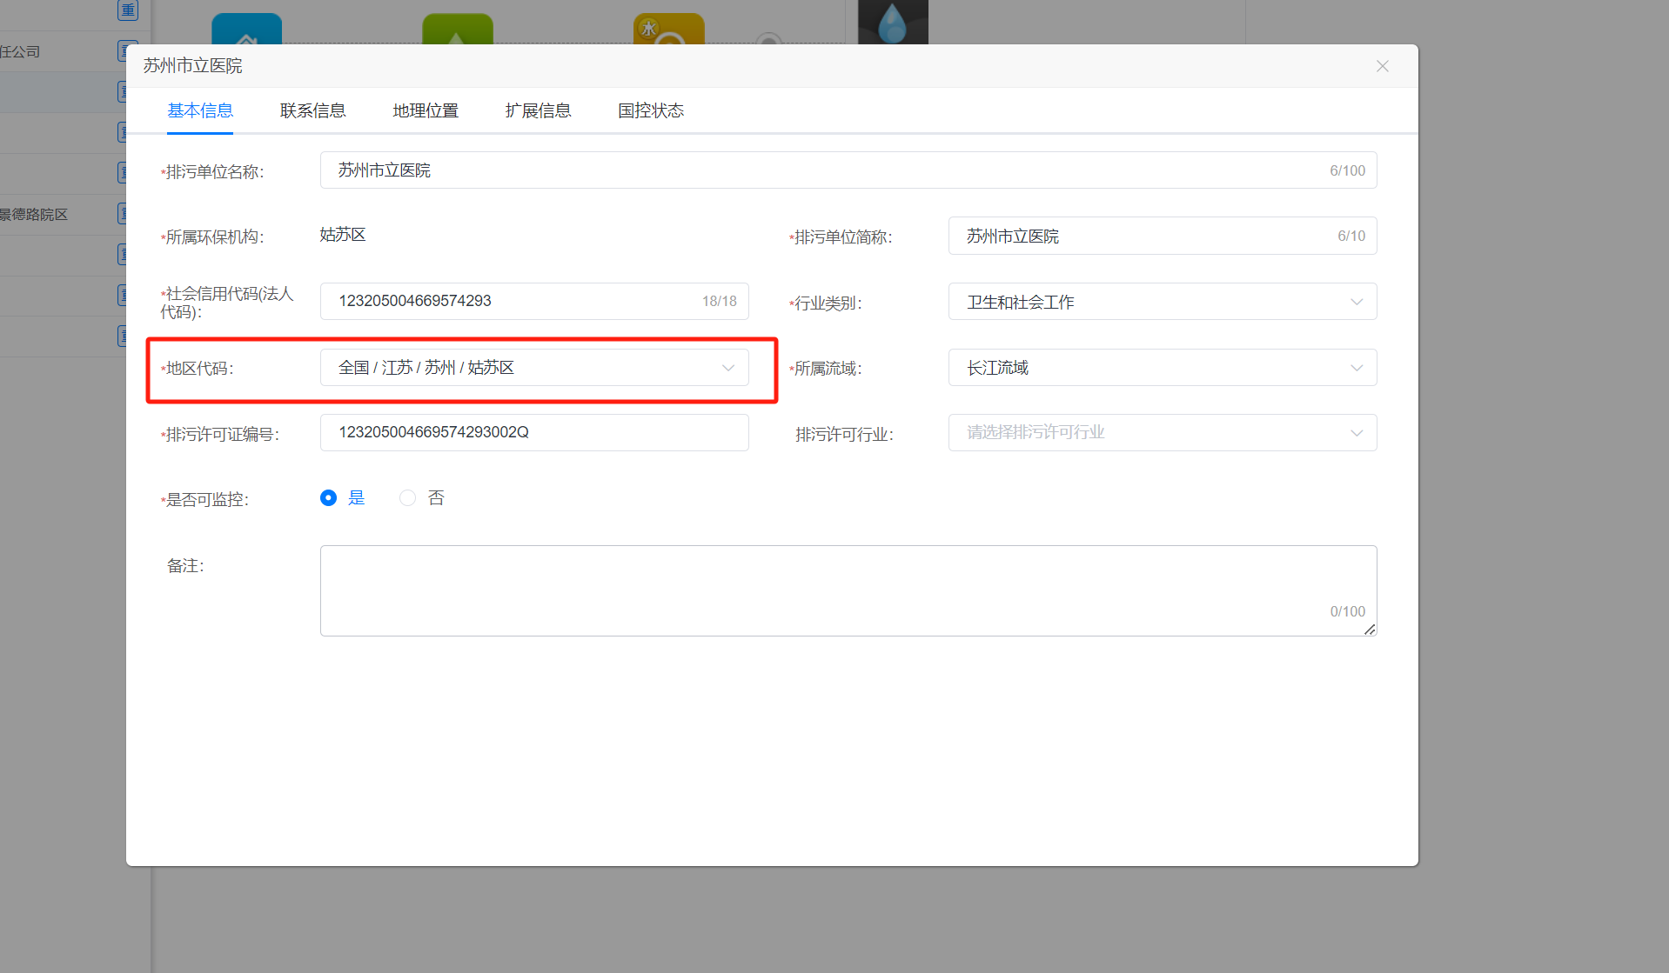
Task: Click the 排污许可证编号 input field
Action: tap(534, 432)
